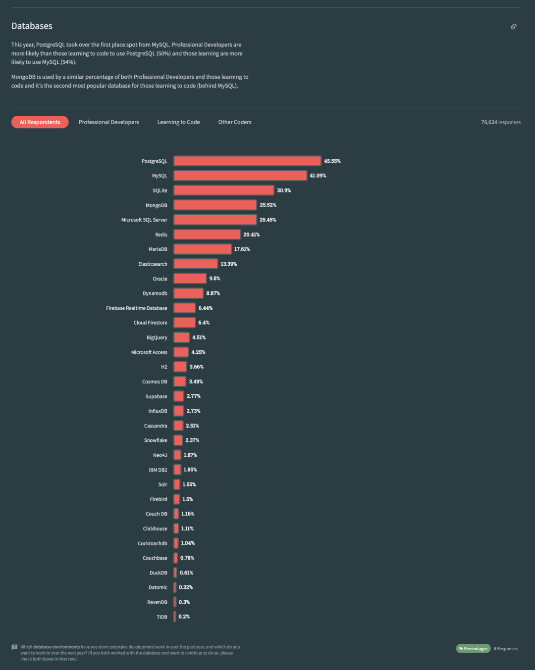Click the Microsoft SQL Server bar
535x670 pixels.
point(215,220)
